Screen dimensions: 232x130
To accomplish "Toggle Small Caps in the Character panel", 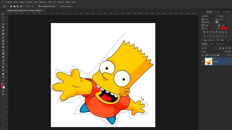I will click(x=214, y=32).
